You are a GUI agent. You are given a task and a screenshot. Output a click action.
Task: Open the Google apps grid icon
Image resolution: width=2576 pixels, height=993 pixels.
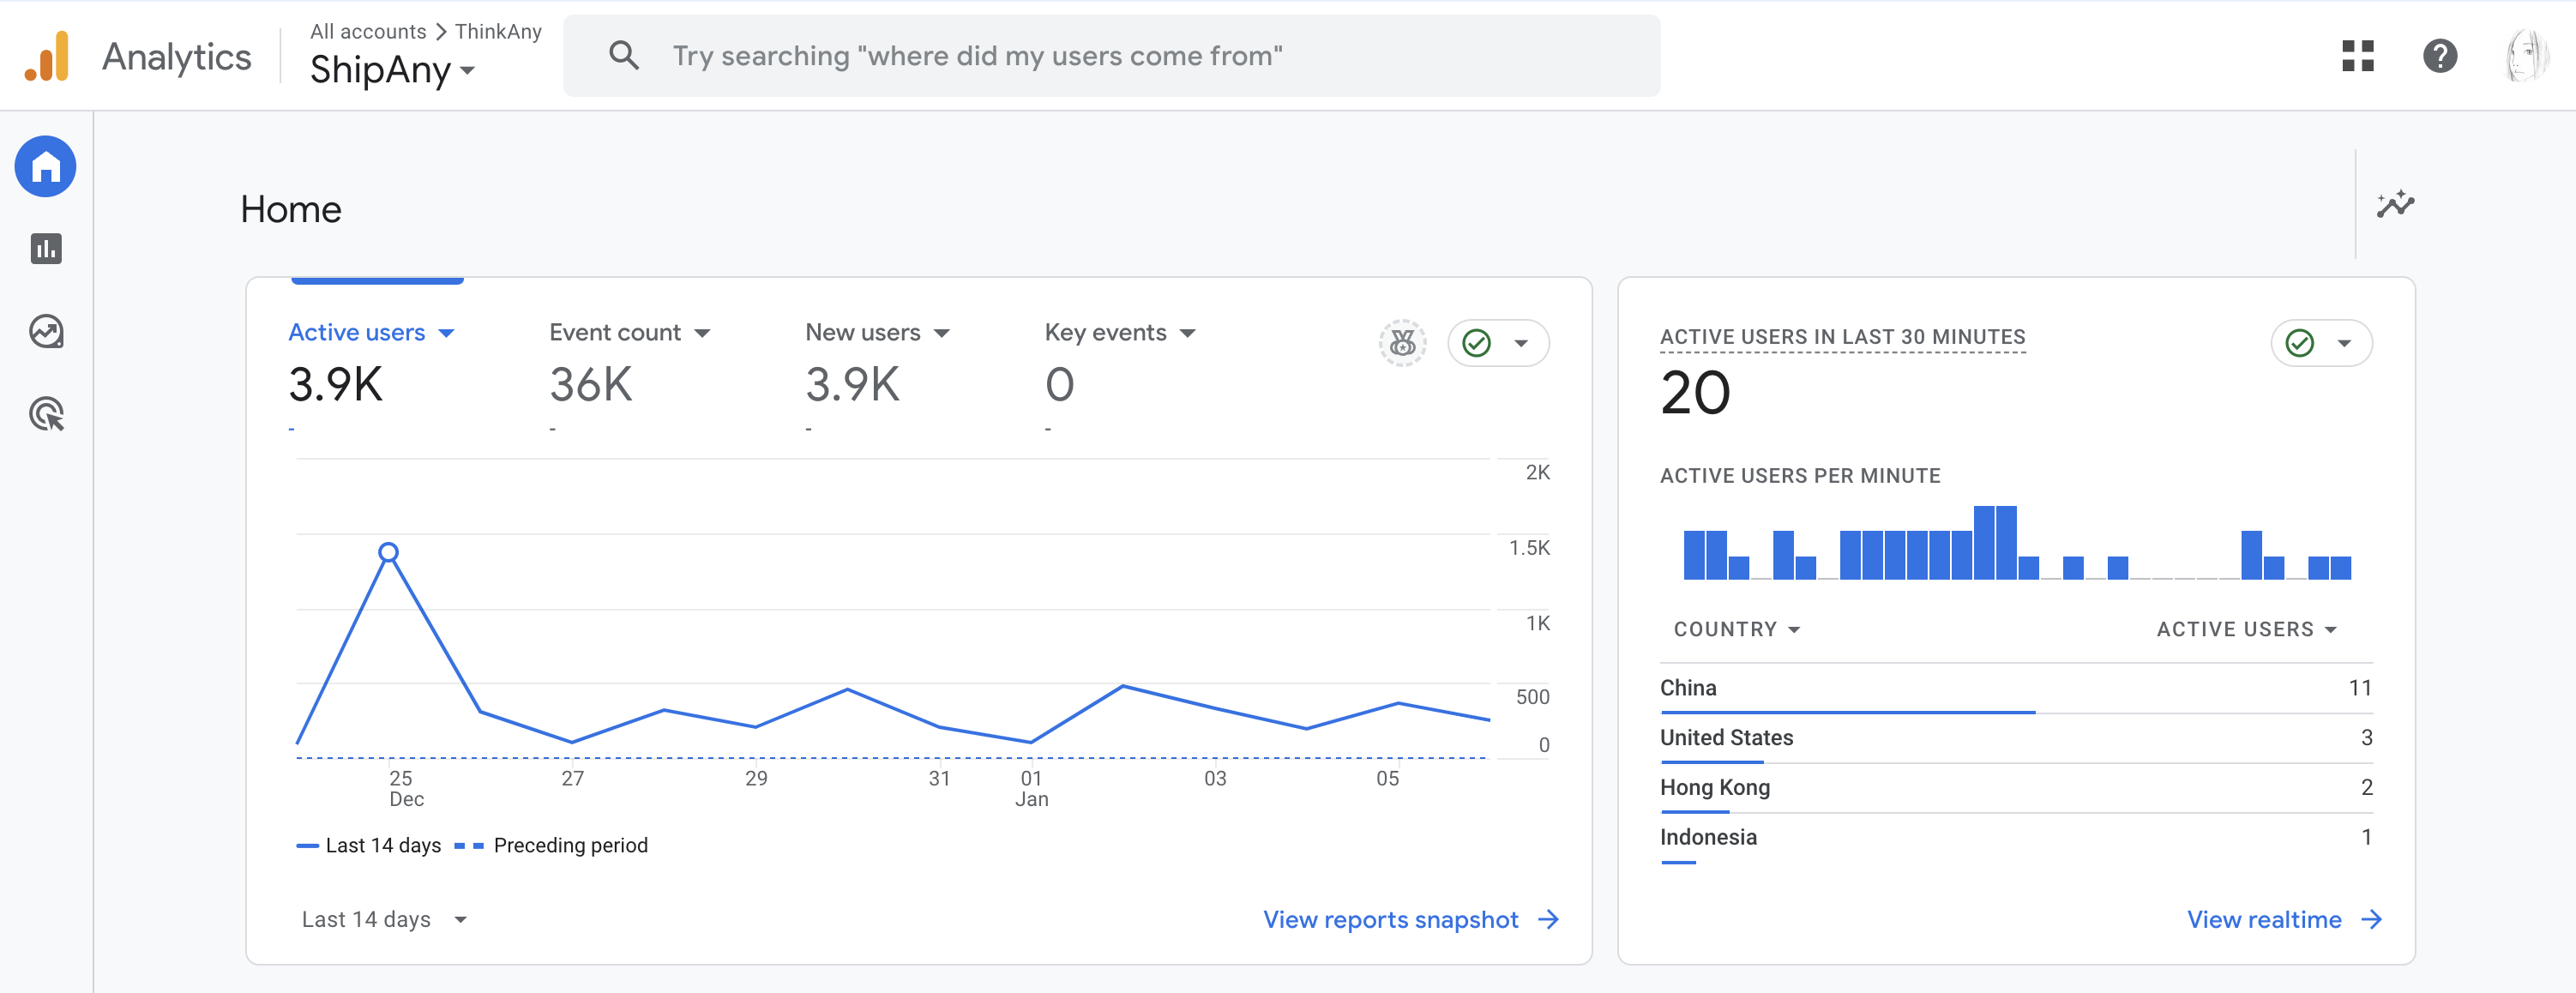(2357, 56)
